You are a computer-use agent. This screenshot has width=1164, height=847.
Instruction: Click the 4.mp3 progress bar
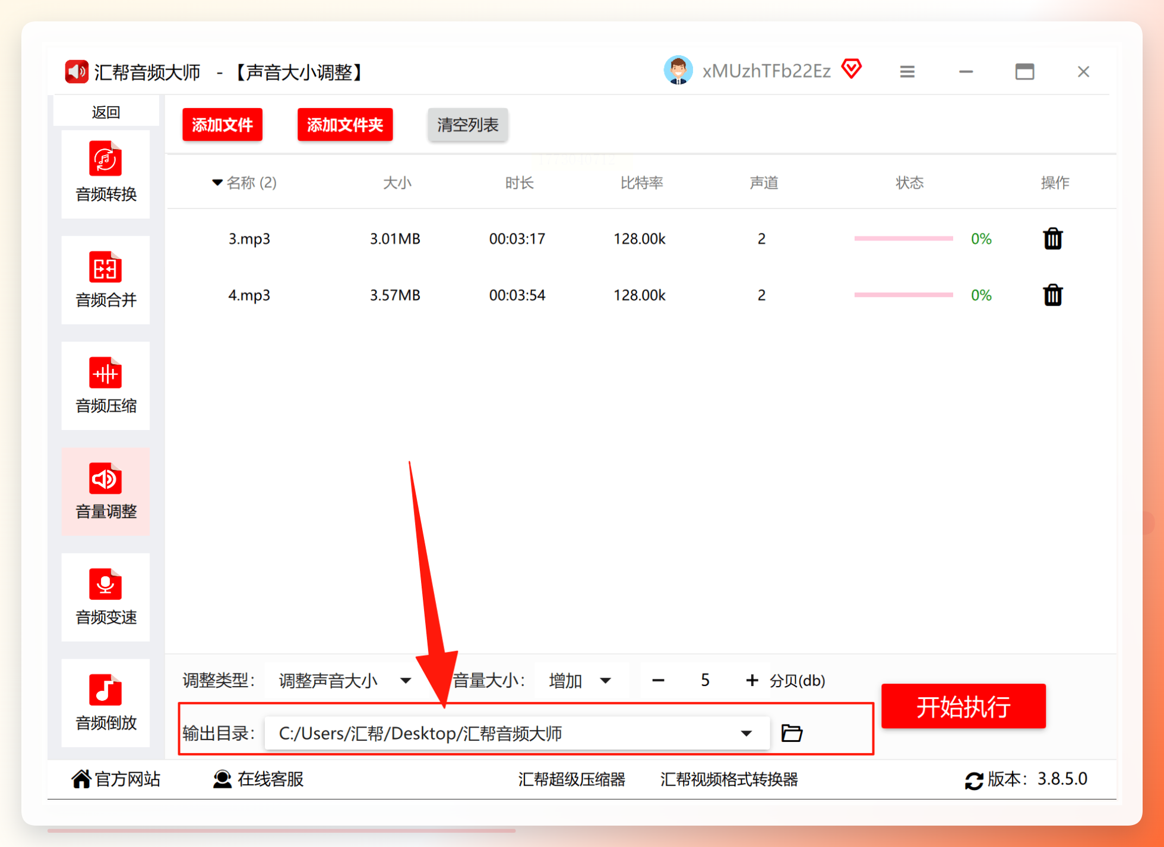(903, 295)
